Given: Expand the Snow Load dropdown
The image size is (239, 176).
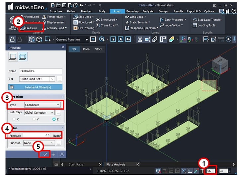Looking at the screenshot, I should [x=117, y=19].
